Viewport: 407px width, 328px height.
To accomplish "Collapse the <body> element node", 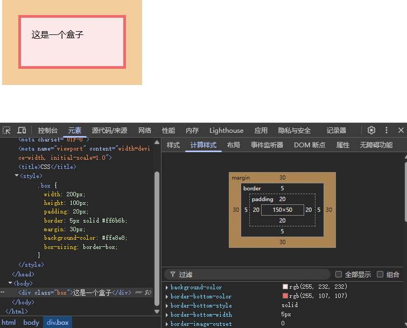I will [x=10, y=283].
